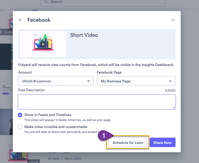Click the Share Now button
The image size is (199, 163).
tap(162, 142)
